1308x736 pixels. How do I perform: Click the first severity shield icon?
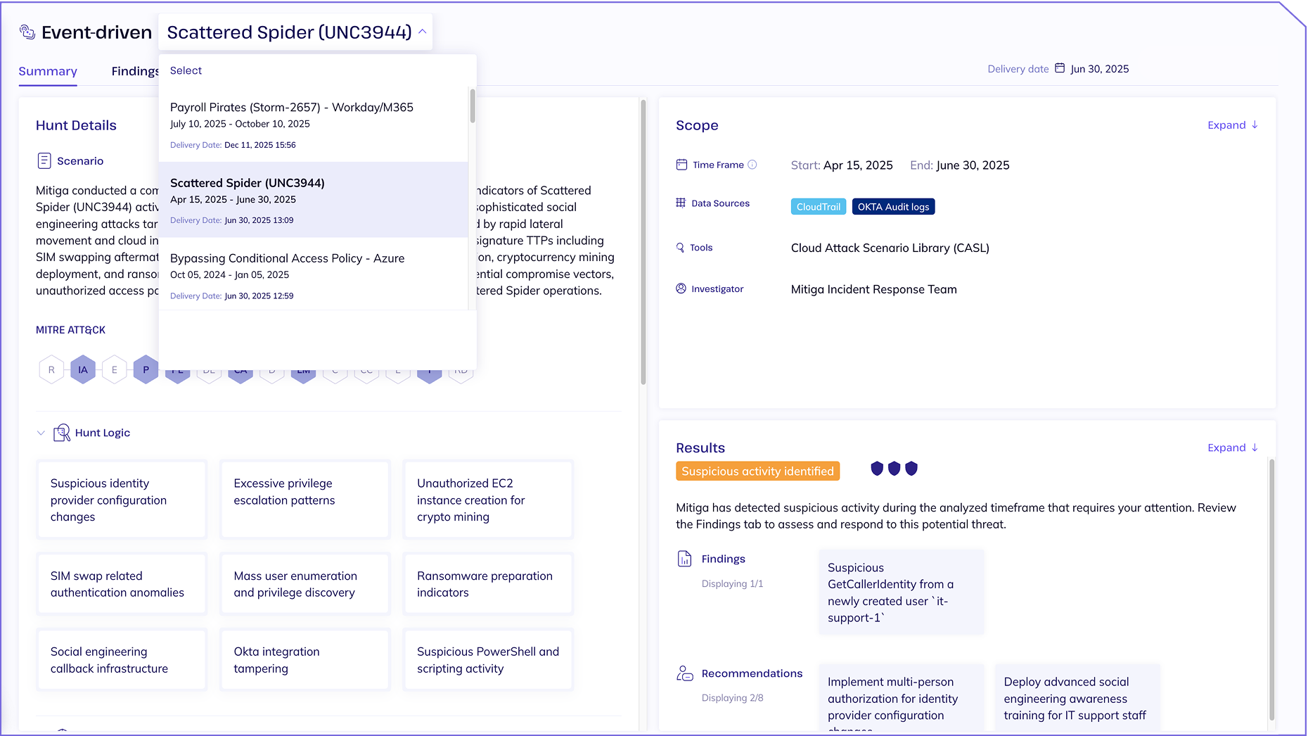[877, 469]
